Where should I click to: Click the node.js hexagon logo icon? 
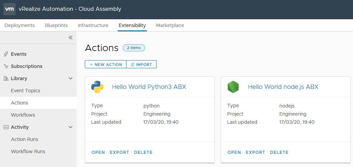tap(233, 87)
